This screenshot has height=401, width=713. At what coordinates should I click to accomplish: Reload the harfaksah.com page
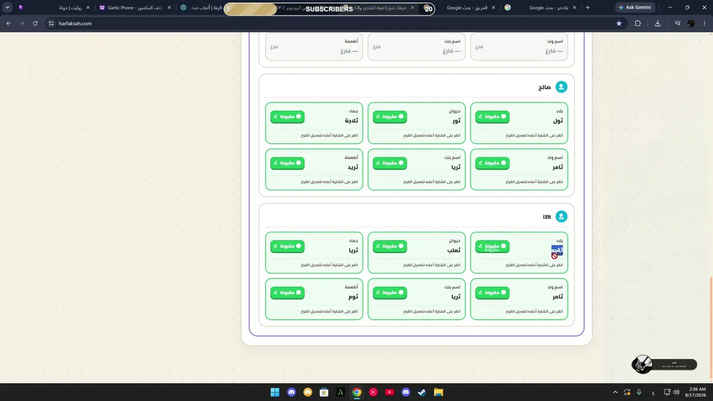pyautogui.click(x=35, y=23)
